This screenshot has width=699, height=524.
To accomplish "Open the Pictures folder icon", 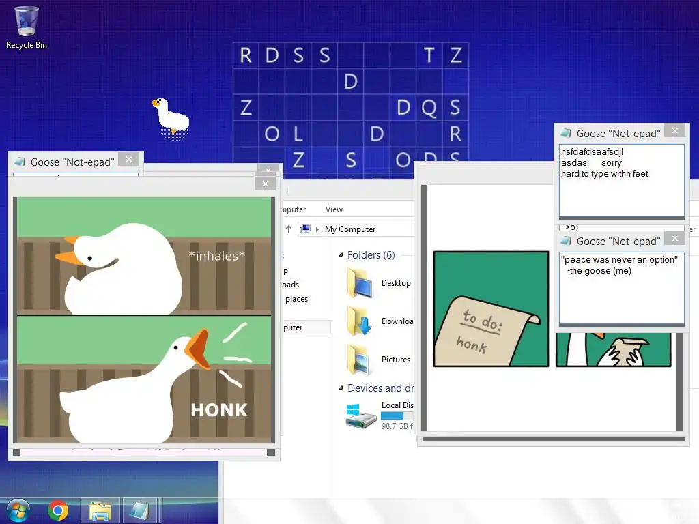I will (358, 359).
